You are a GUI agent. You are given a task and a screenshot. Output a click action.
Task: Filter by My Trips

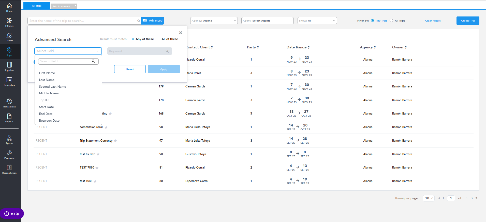point(373,21)
